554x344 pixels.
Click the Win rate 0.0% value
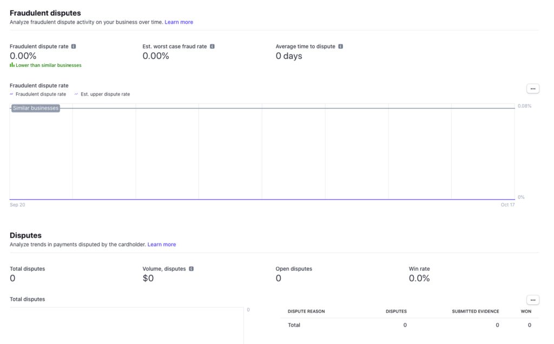tap(419, 279)
